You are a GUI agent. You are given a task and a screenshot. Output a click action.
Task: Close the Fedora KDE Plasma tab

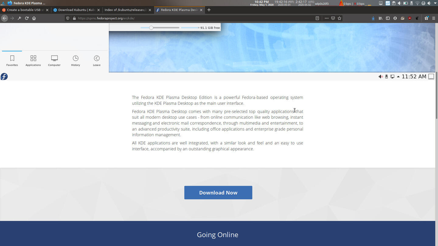coord(201,10)
